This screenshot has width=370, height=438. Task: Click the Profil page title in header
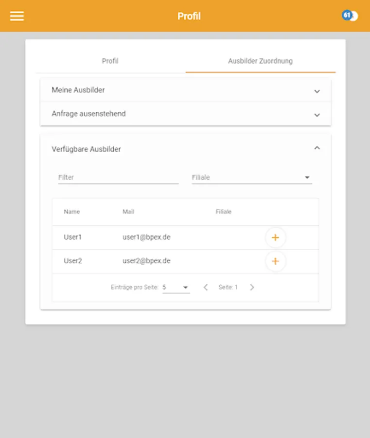[189, 16]
